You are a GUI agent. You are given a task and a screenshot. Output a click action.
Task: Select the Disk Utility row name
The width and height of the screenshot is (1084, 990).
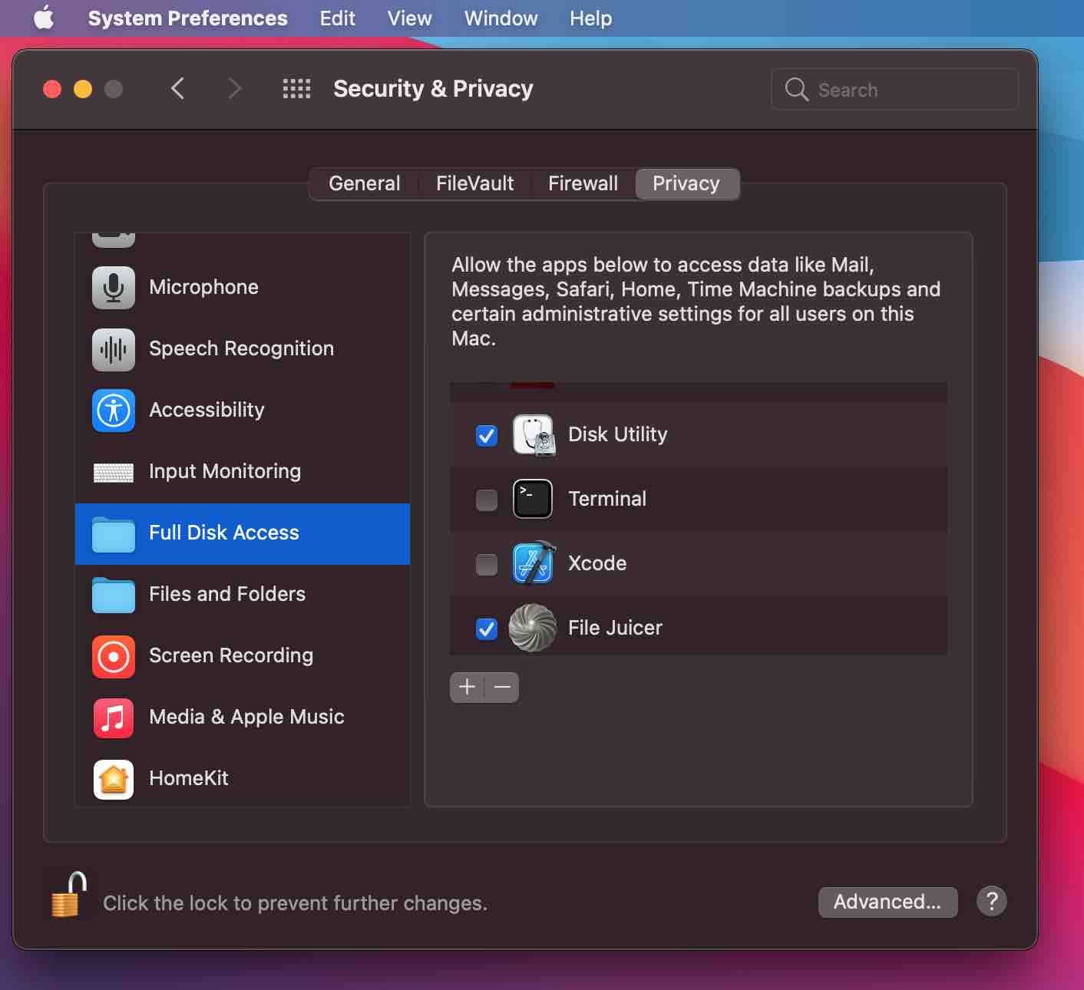tap(618, 434)
